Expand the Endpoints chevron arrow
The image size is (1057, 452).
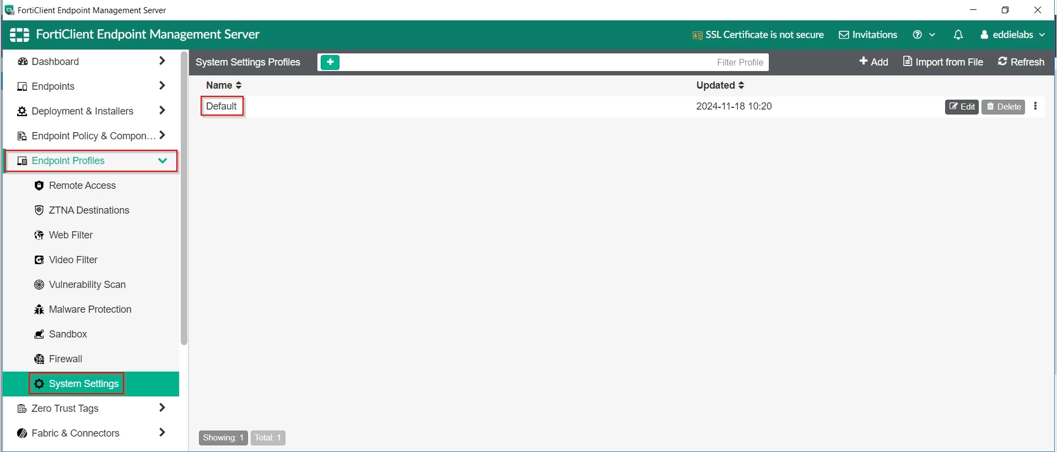[x=162, y=86]
